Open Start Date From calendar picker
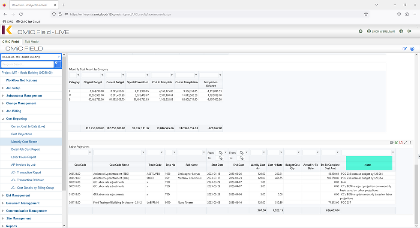Viewport: 420px width, 228px height. point(220,152)
